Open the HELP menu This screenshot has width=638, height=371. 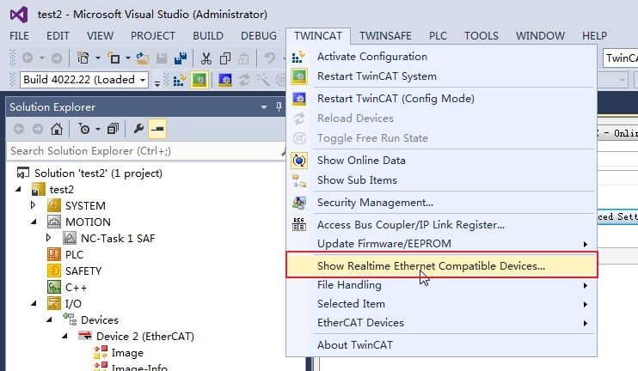tap(594, 36)
